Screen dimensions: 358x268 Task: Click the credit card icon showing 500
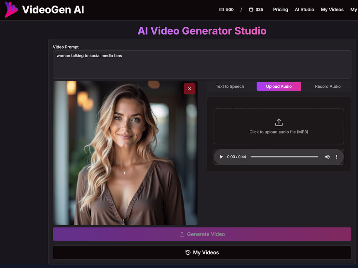coord(221,9)
